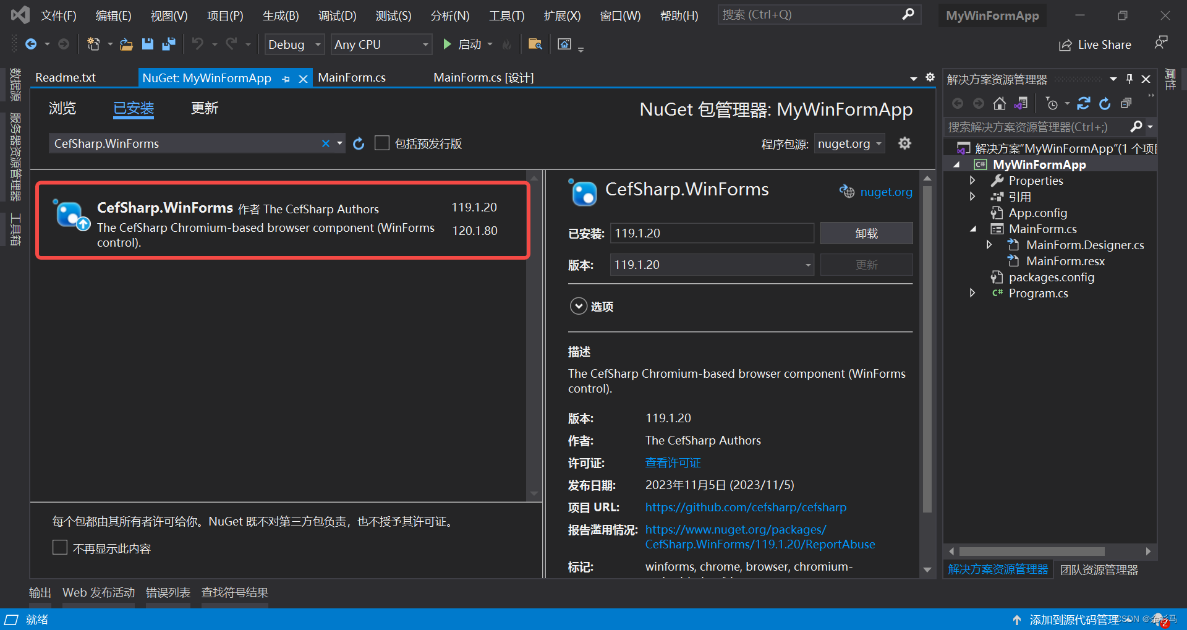The height and width of the screenshot is (630, 1187).
Task: Click inside the package search input field
Action: tap(185, 143)
